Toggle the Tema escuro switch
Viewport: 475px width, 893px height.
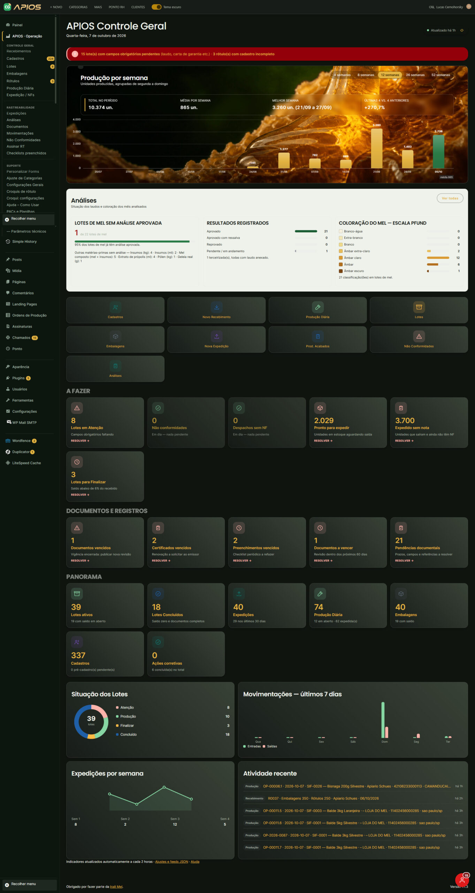click(156, 7)
